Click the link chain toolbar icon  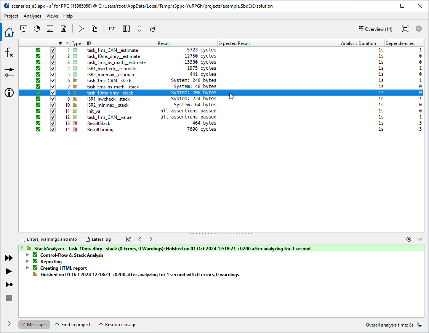(x=113, y=29)
